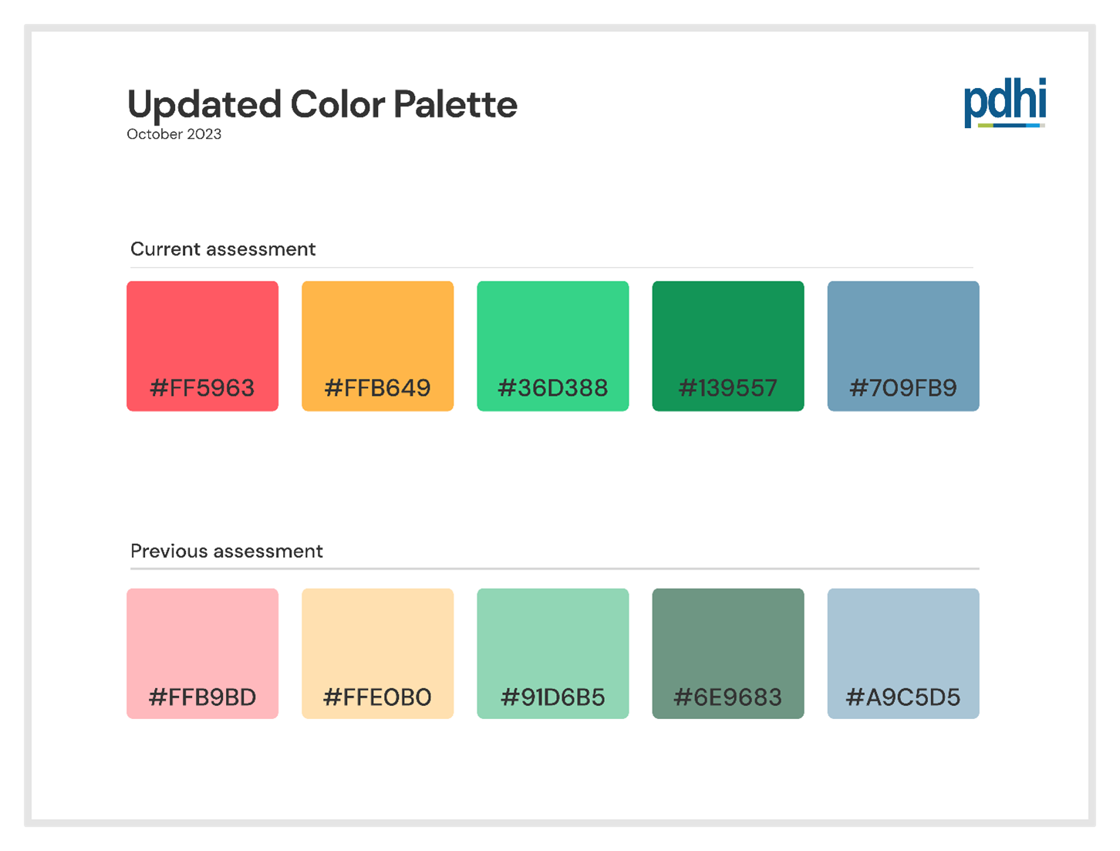Click the #FFE0B0 hex code label
The height and width of the screenshot is (851, 1120).
pyautogui.click(x=377, y=697)
